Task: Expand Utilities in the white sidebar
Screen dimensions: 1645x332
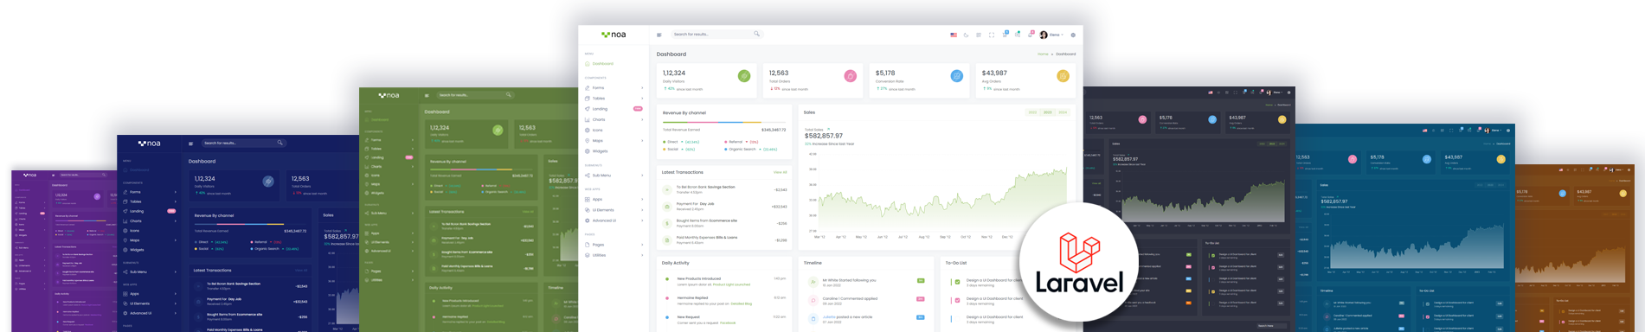Action: point(614,255)
